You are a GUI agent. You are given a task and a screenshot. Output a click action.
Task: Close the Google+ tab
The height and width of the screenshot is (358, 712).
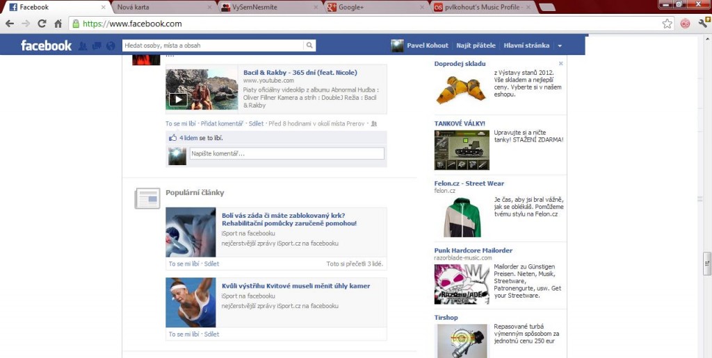(422, 7)
